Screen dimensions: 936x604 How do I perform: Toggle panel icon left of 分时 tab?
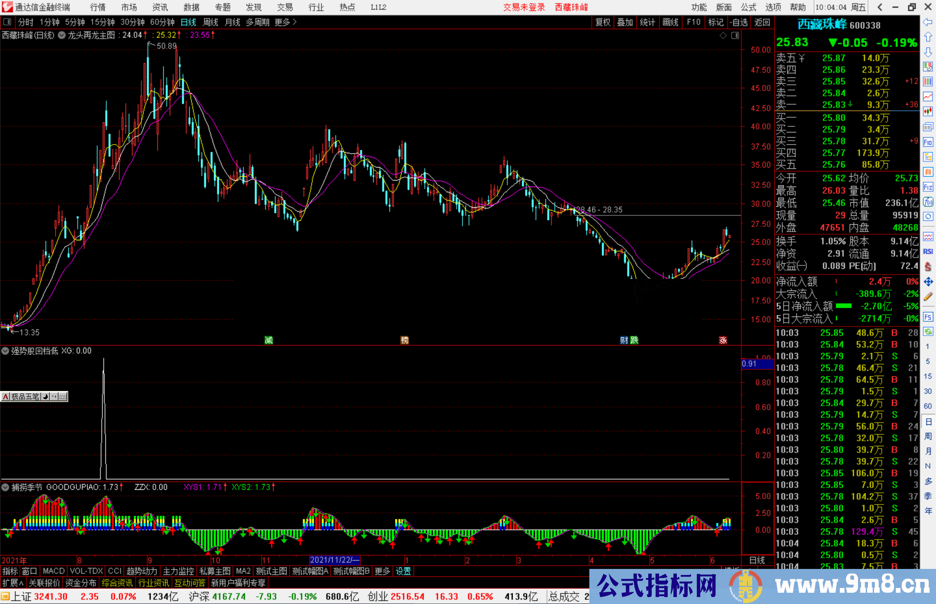pyautogui.click(x=7, y=22)
